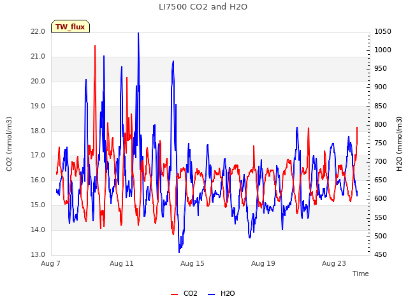Click the lowest blue H2O trough
Screen dimensions: 408x306
[179, 252]
